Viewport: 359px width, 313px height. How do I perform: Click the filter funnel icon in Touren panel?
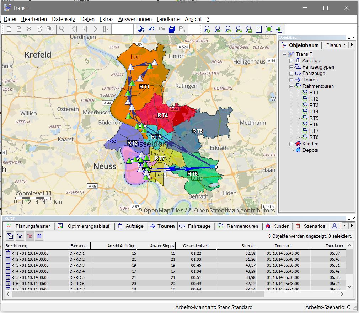(20, 236)
